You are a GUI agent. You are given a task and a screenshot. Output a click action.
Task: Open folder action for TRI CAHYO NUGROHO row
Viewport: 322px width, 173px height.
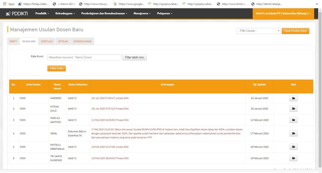(x=293, y=158)
